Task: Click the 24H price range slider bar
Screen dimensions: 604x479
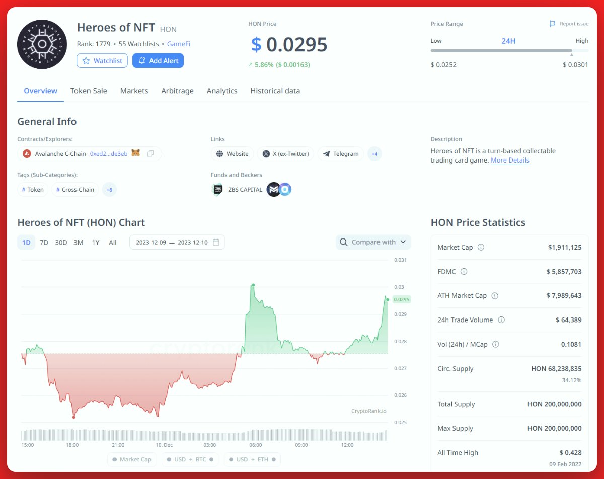Action: coord(509,50)
